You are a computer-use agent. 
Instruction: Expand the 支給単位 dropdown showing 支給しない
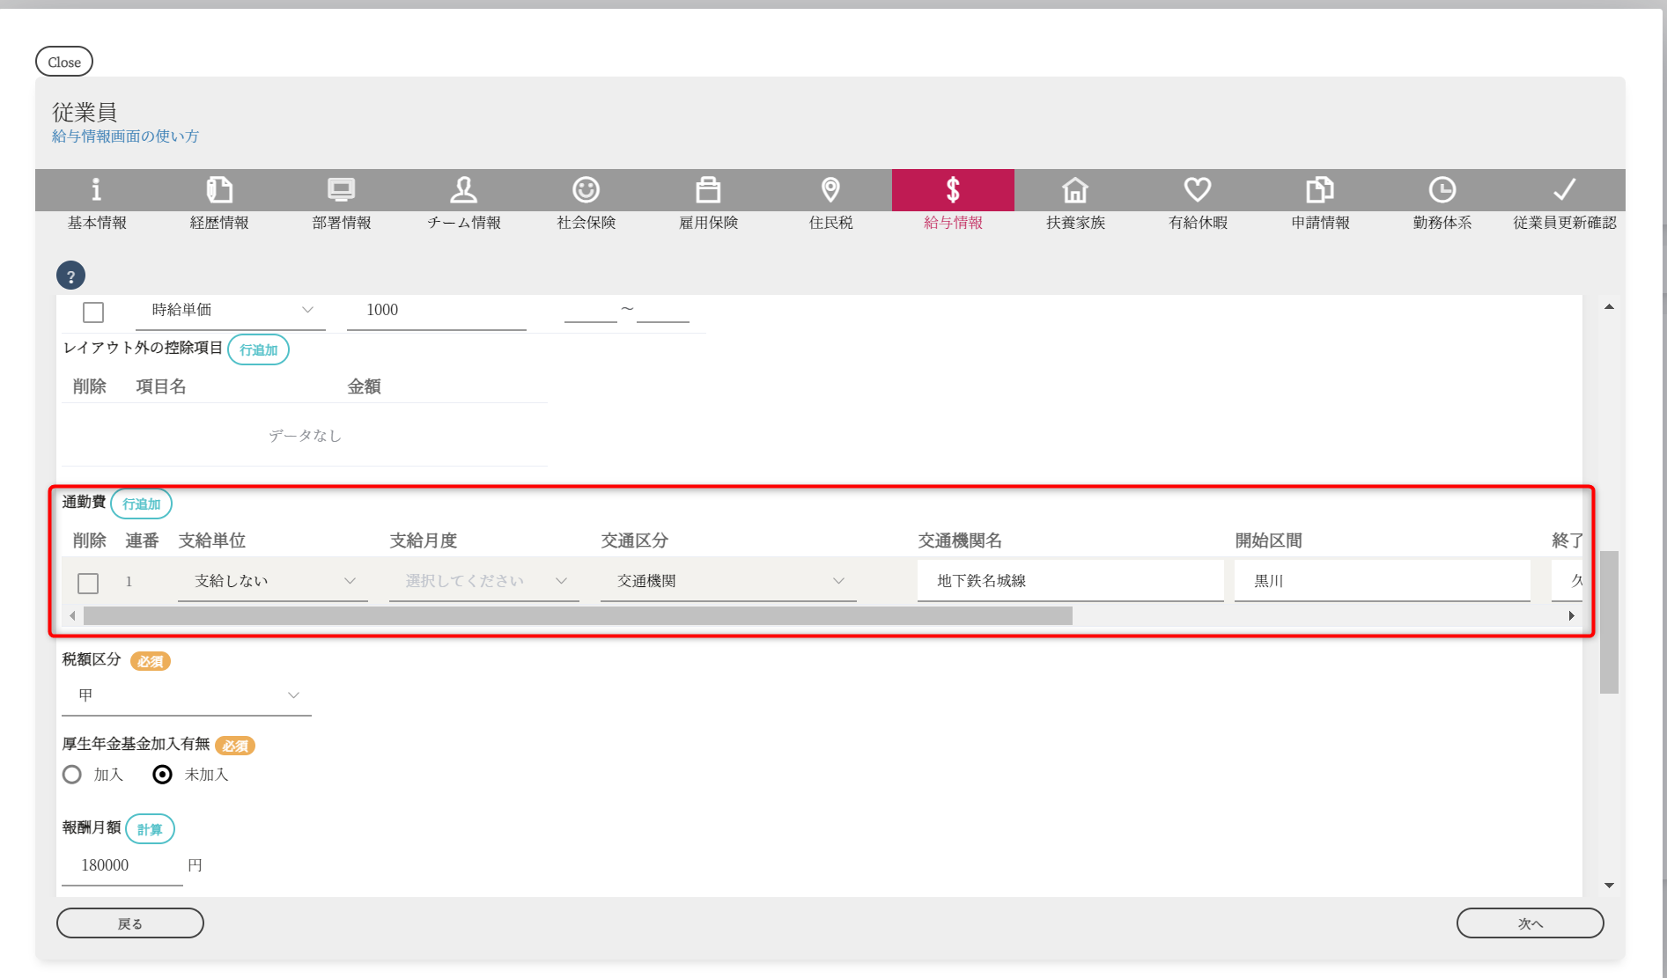(273, 581)
